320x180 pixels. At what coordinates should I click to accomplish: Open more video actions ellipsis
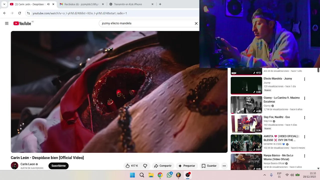tap(224, 166)
